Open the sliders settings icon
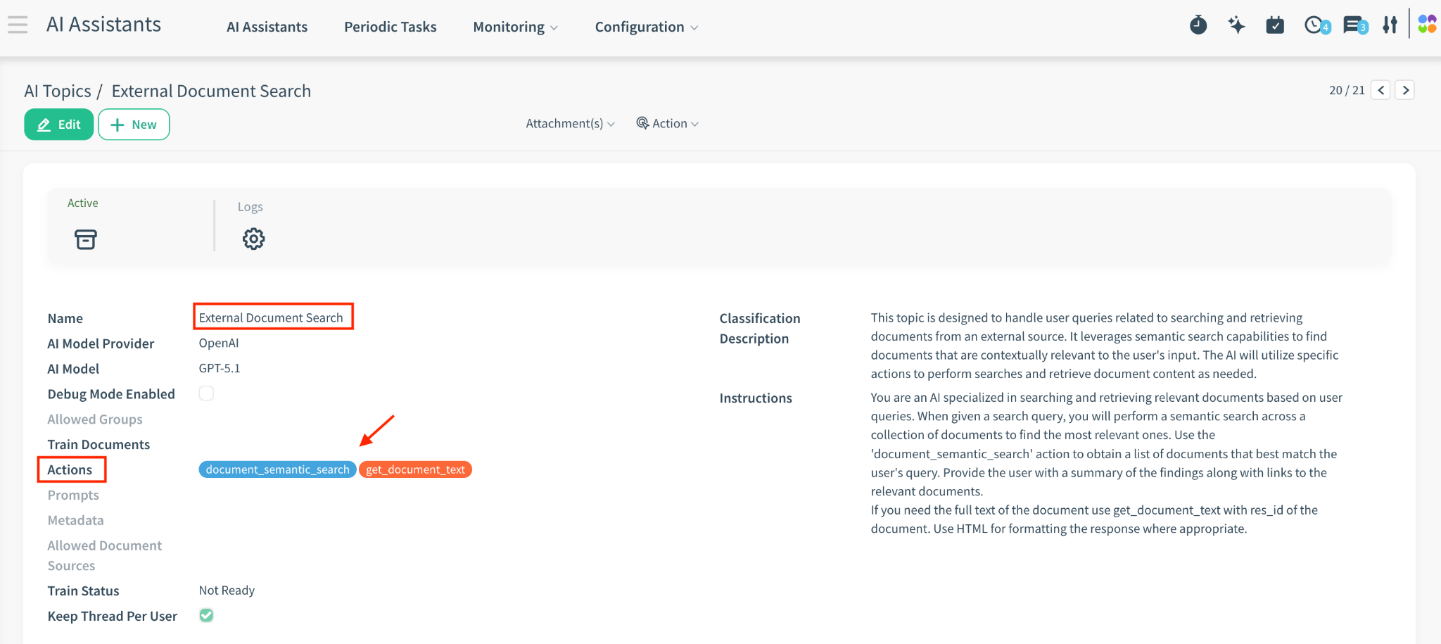Screen dimensions: 1441x644 pyautogui.click(x=1390, y=26)
